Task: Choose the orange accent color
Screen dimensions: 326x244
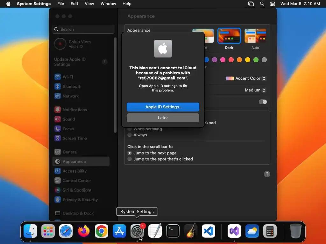Action: [239, 60]
